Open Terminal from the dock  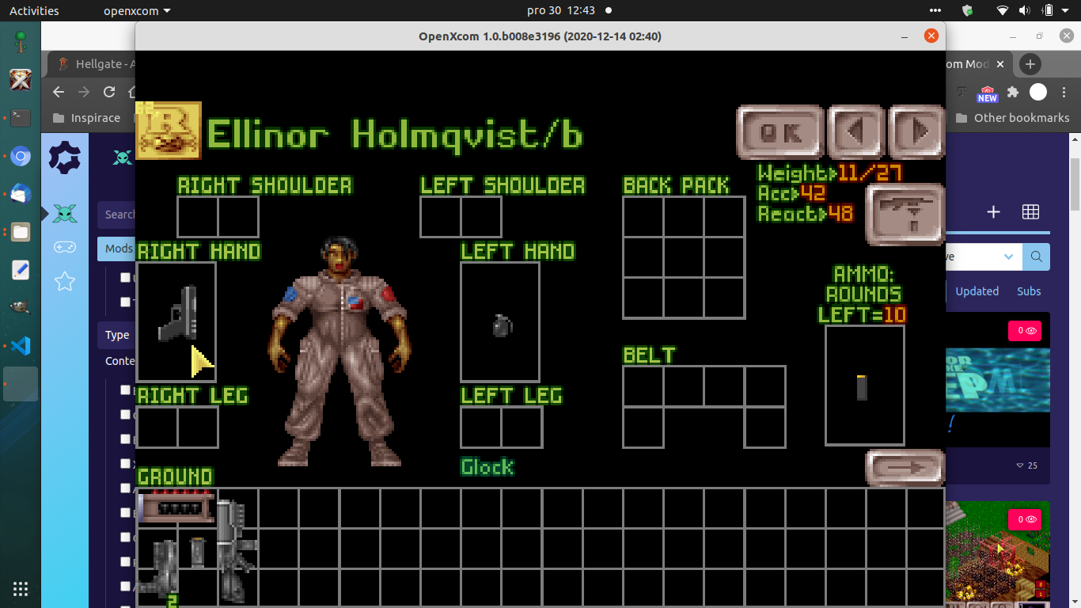(21, 119)
